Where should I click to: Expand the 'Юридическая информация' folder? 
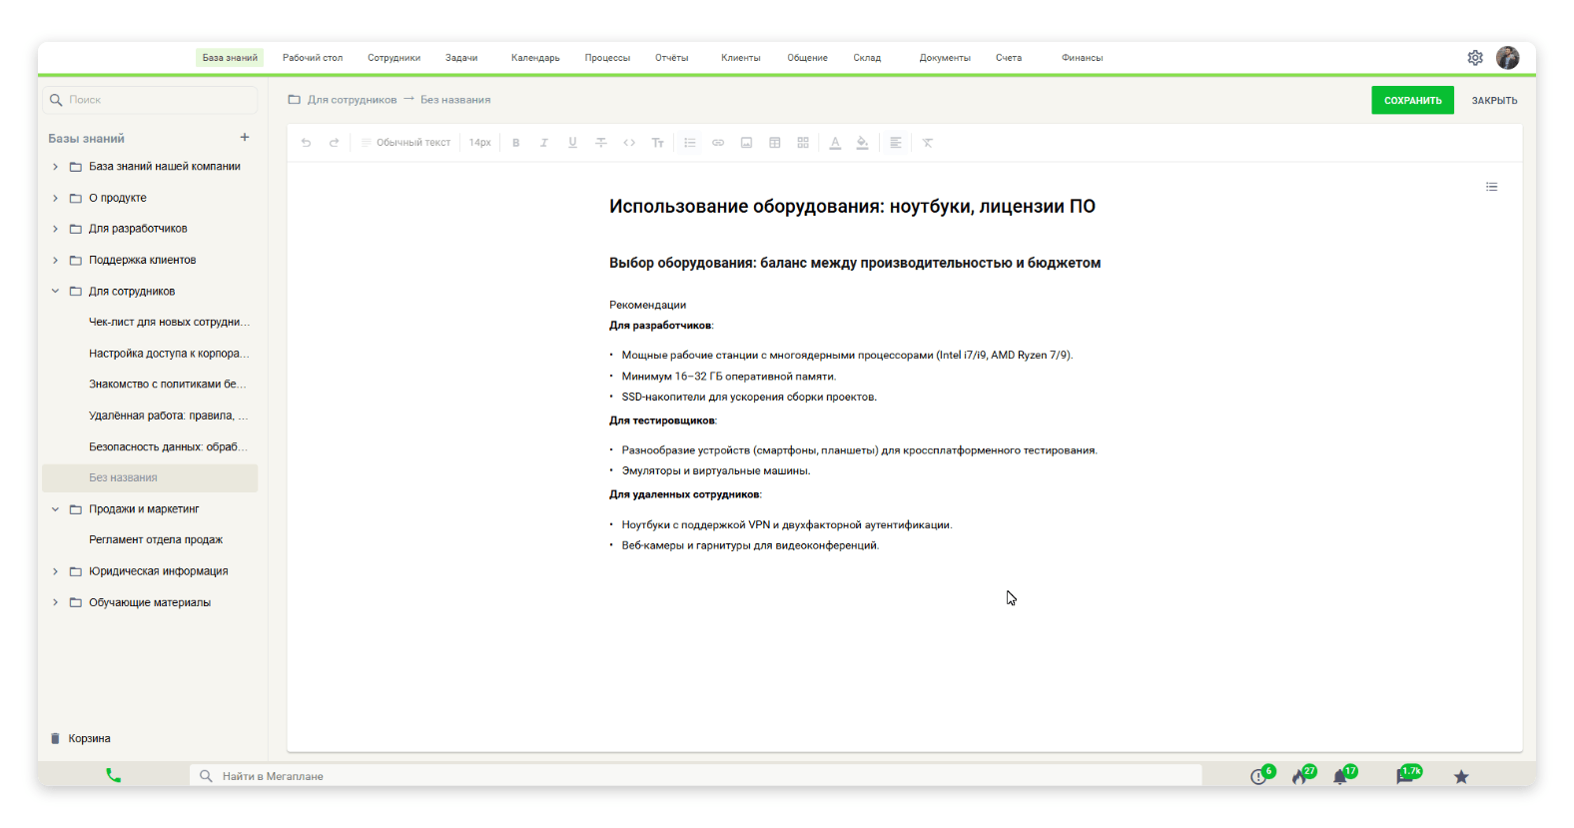55,571
